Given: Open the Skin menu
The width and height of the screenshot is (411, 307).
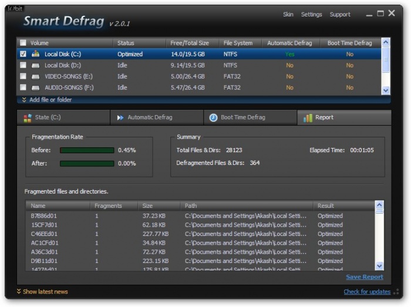Looking at the screenshot, I should (288, 15).
